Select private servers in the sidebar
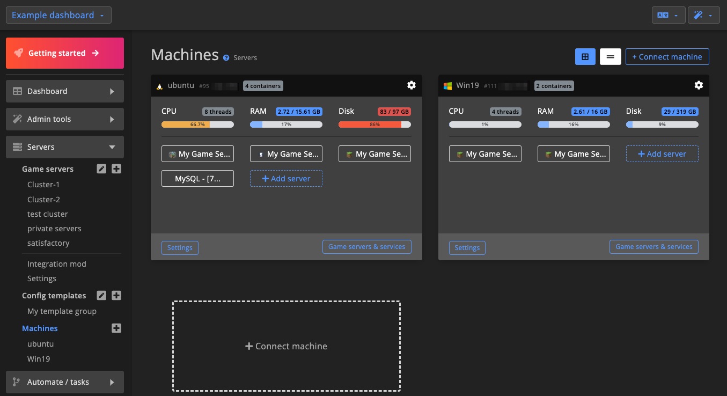 54,229
